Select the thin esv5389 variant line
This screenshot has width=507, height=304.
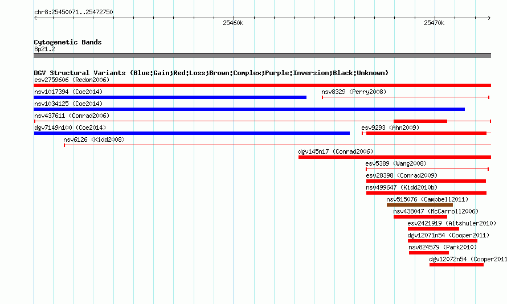pyautogui.click(x=427, y=169)
